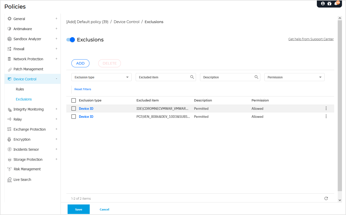Open the user account icon
Image resolution: width=346 pixels, height=215 pixels.
coord(322,4)
